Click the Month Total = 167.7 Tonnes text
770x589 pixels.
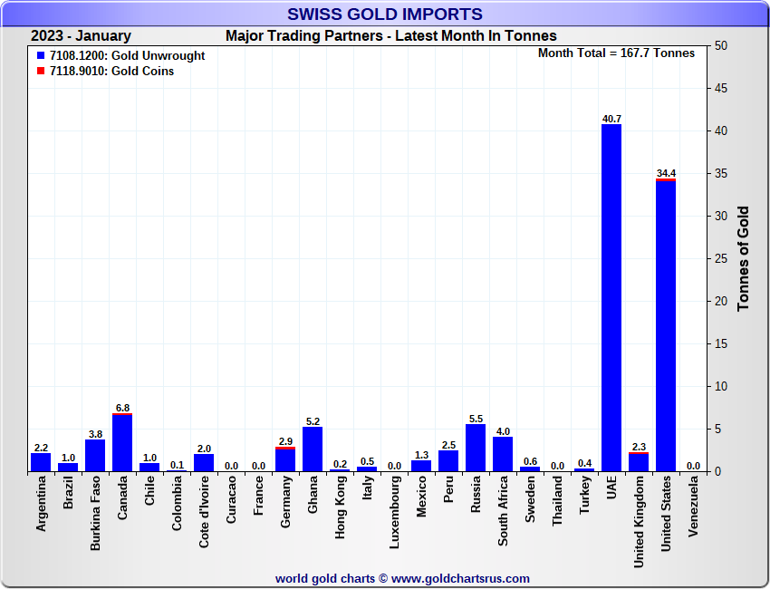616,53
